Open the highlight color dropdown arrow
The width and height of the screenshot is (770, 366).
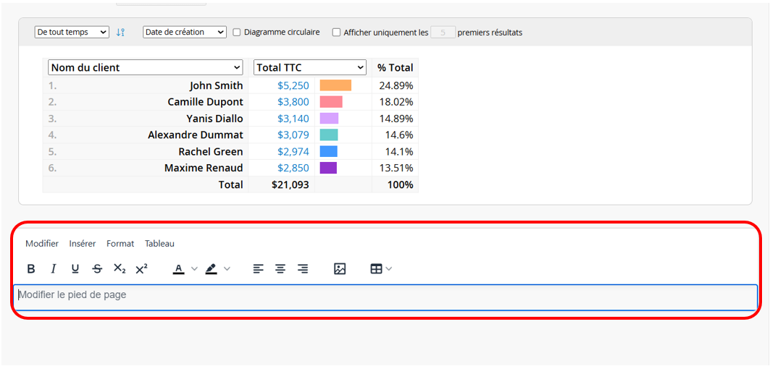point(227,269)
